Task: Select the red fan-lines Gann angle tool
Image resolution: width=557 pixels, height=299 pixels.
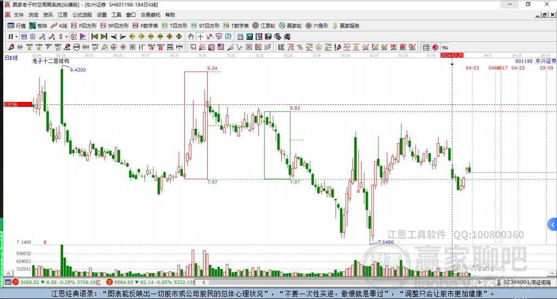Action: 202,47
